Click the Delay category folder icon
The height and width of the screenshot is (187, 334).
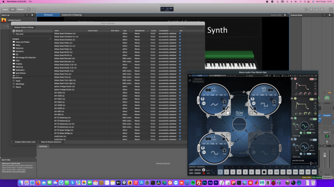point(14,45)
